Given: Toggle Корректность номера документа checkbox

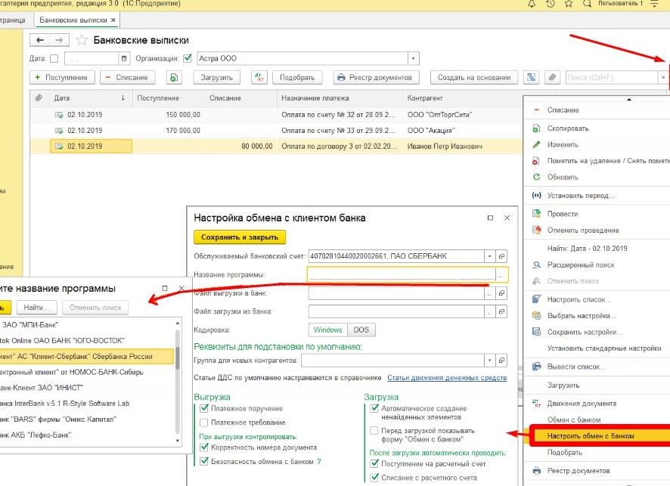Looking at the screenshot, I should (x=204, y=447).
